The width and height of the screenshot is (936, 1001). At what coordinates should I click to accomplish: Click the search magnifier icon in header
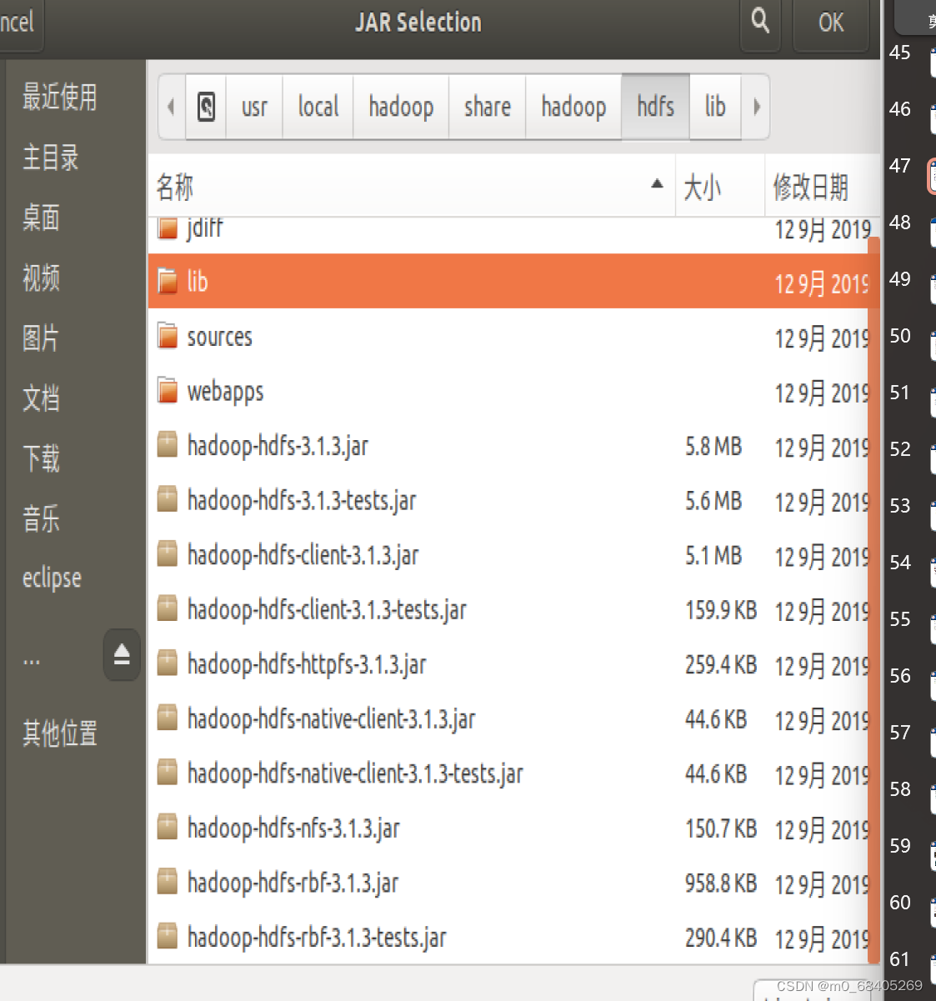tap(760, 21)
